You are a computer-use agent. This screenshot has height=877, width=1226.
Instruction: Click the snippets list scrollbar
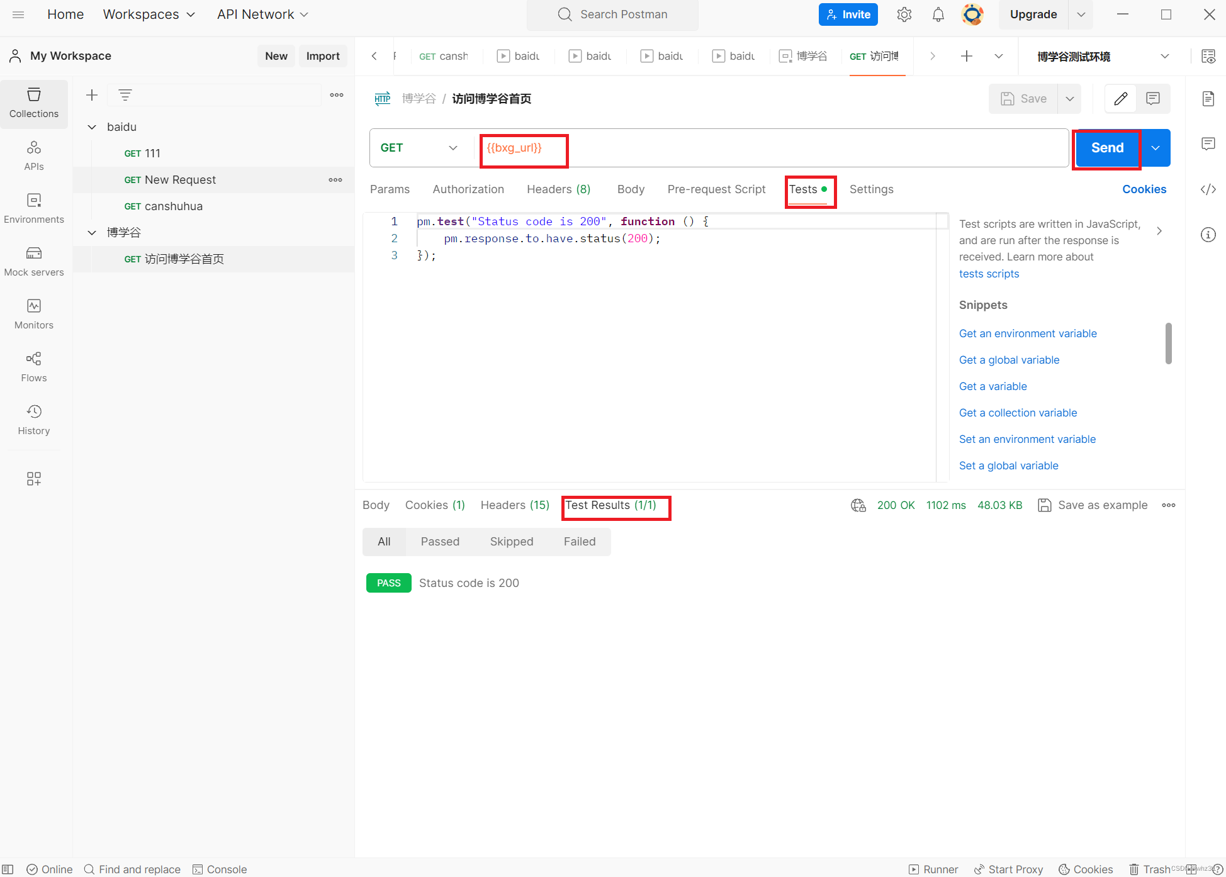[1168, 343]
